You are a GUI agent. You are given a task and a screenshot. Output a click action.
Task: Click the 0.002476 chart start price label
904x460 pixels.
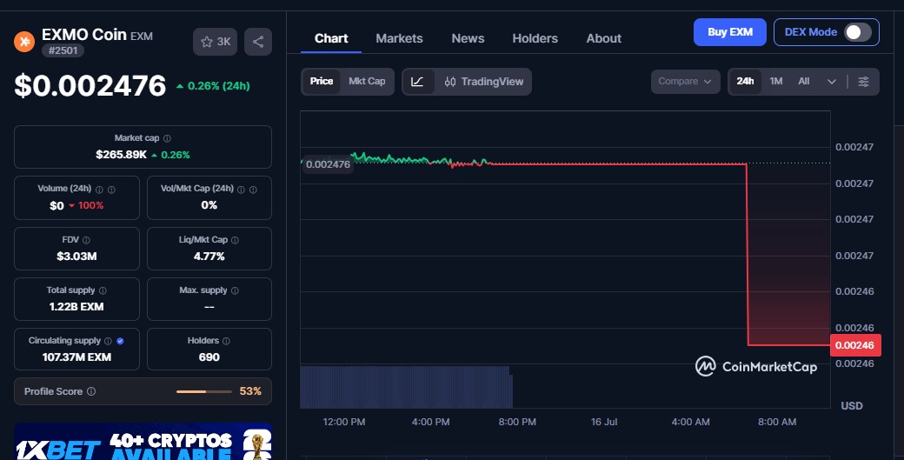click(x=328, y=164)
